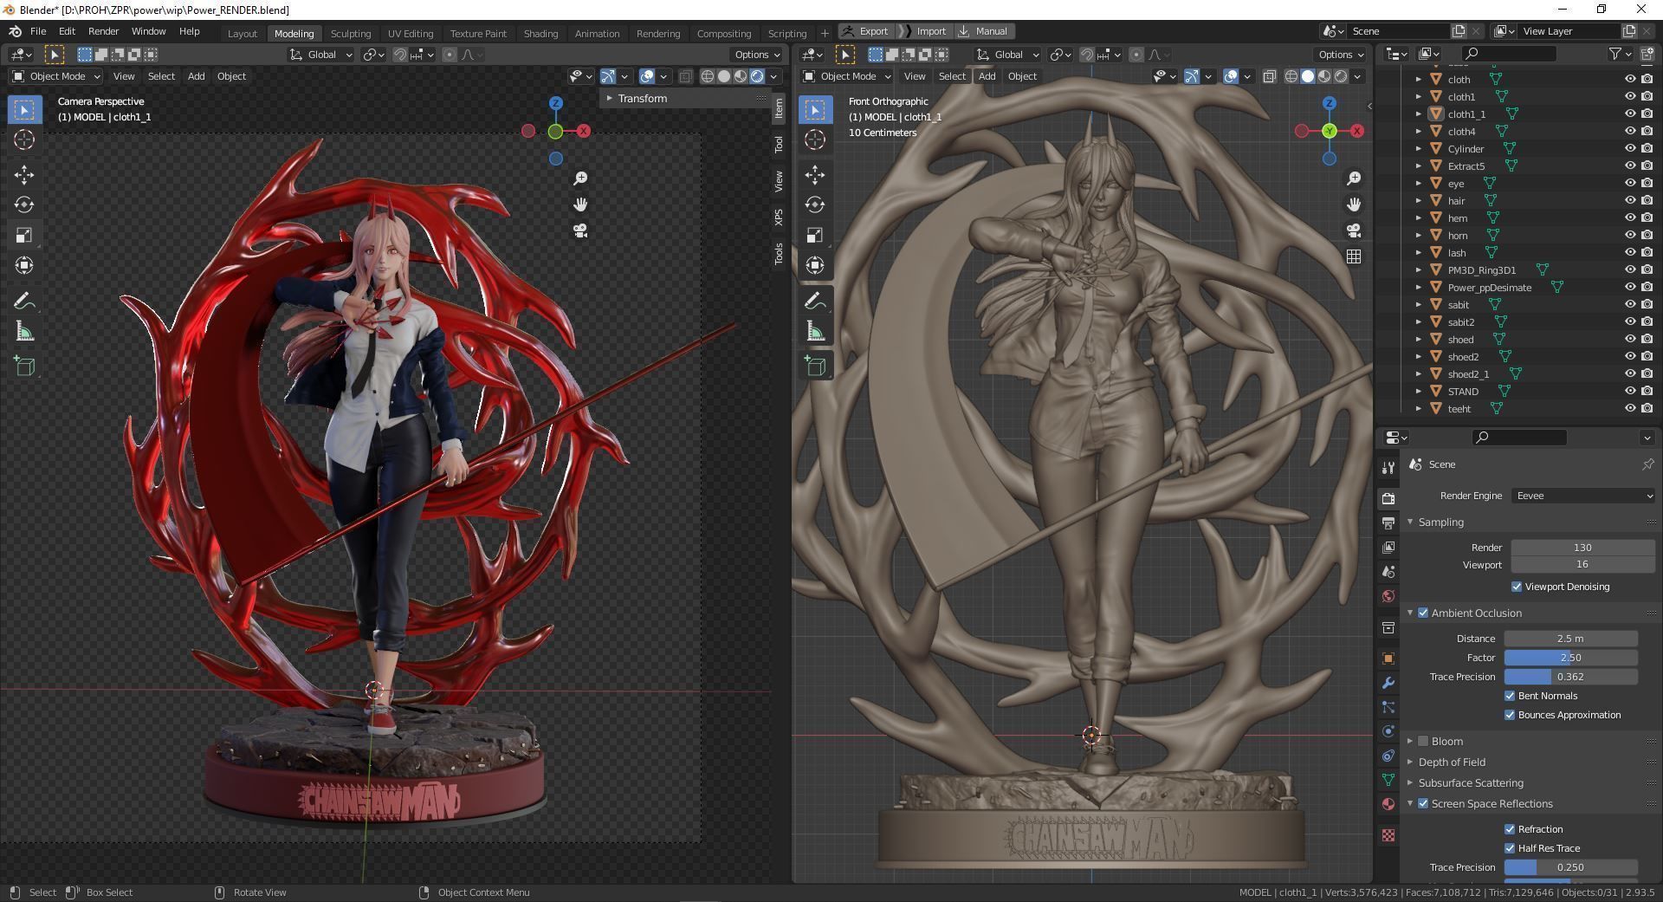Click the zoom magnifier in left viewport
The height and width of the screenshot is (902, 1663).
point(580,178)
